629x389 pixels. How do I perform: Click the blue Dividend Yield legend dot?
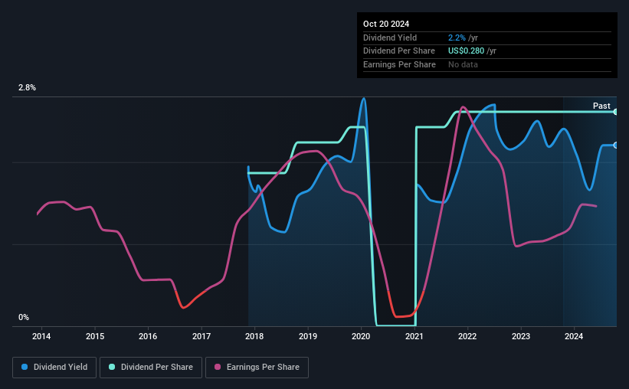click(x=25, y=367)
